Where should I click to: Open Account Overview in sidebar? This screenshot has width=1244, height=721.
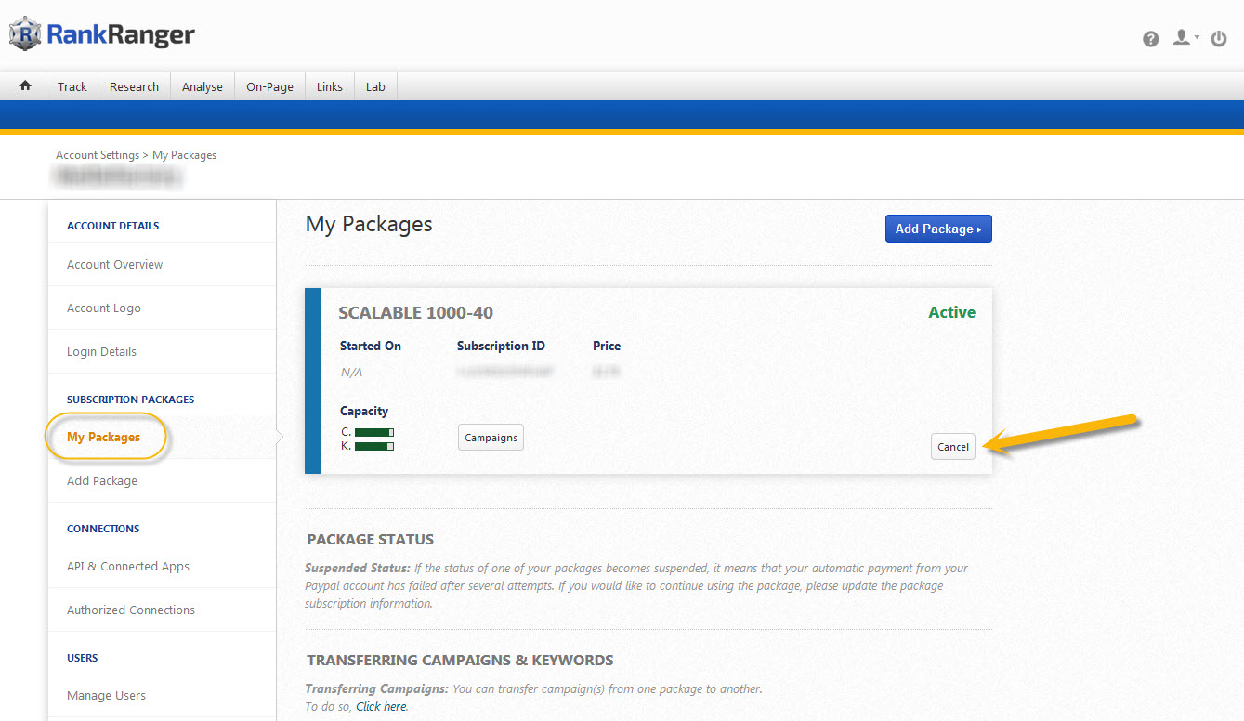click(x=114, y=265)
